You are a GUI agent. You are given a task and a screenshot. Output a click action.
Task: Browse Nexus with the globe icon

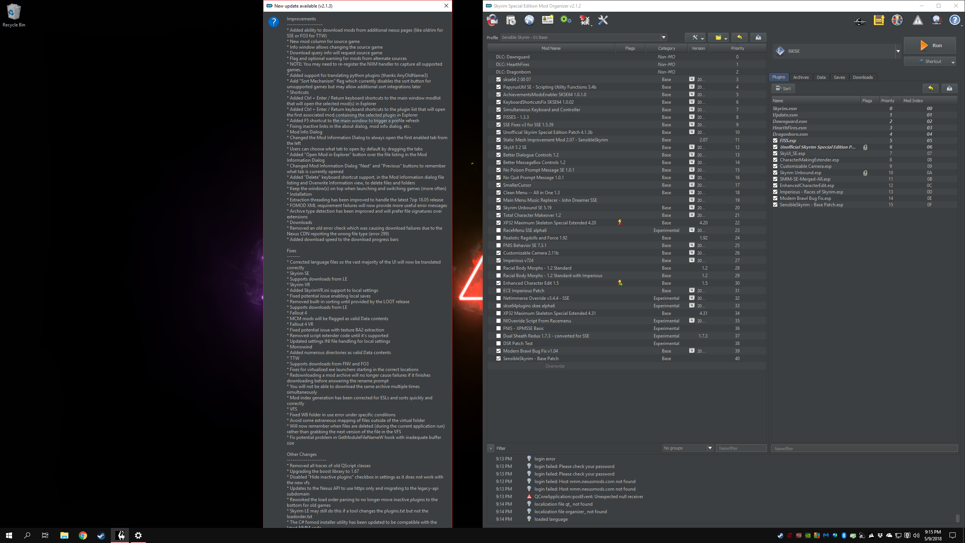click(529, 20)
